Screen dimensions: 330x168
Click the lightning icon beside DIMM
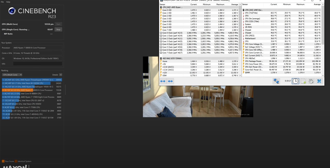point(243,73)
